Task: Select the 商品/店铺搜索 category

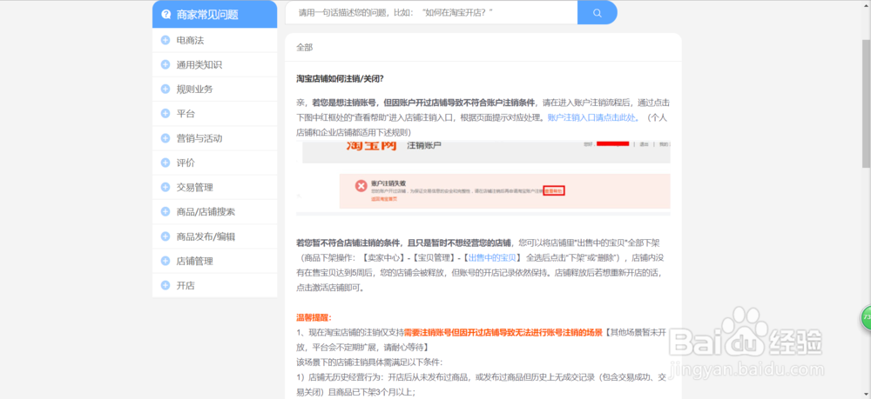Action: point(214,211)
